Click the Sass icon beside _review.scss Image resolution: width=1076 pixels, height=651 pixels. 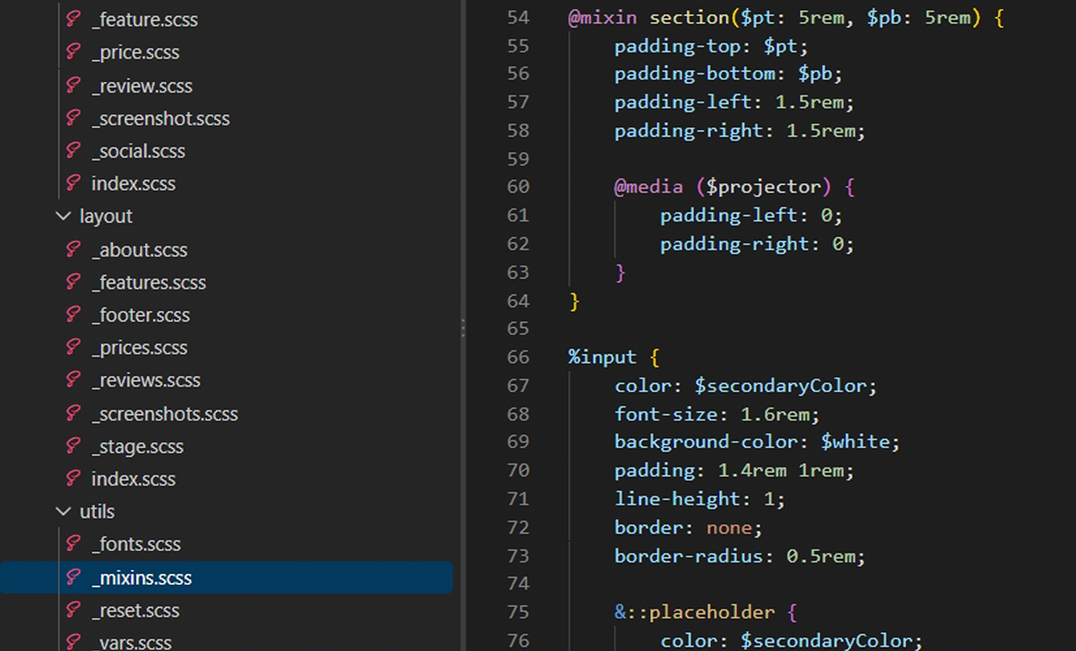click(73, 85)
